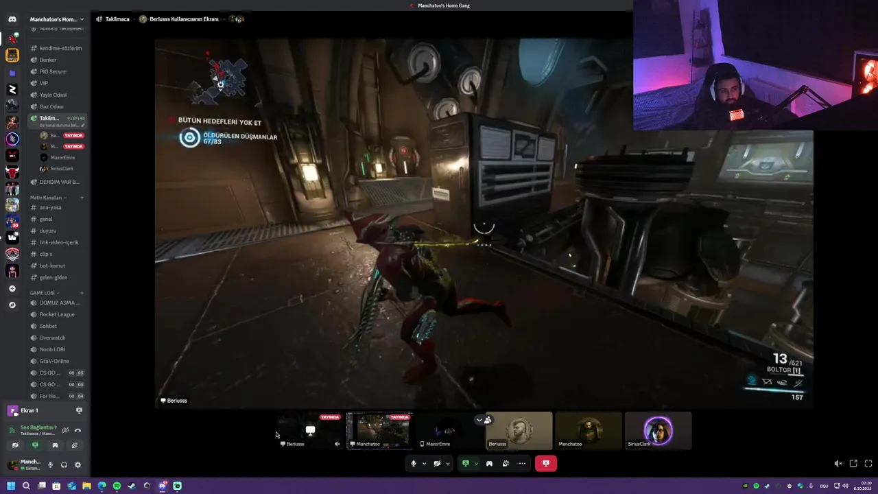Pop out the call into a separate window
The image size is (878, 494).
pyautogui.click(x=853, y=463)
